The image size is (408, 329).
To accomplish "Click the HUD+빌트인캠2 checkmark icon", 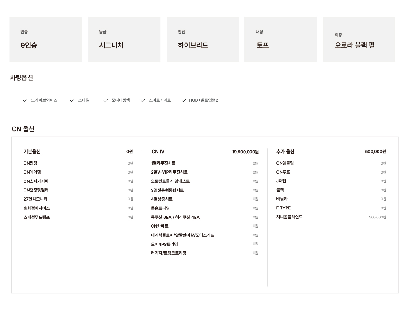I will [x=184, y=100].
